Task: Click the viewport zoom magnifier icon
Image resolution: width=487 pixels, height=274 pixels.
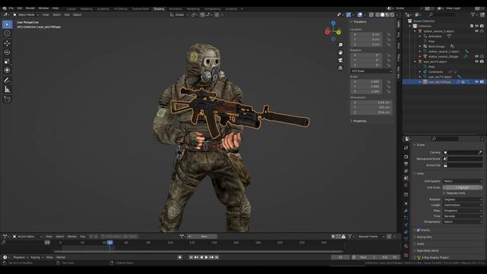Action: tap(340, 45)
